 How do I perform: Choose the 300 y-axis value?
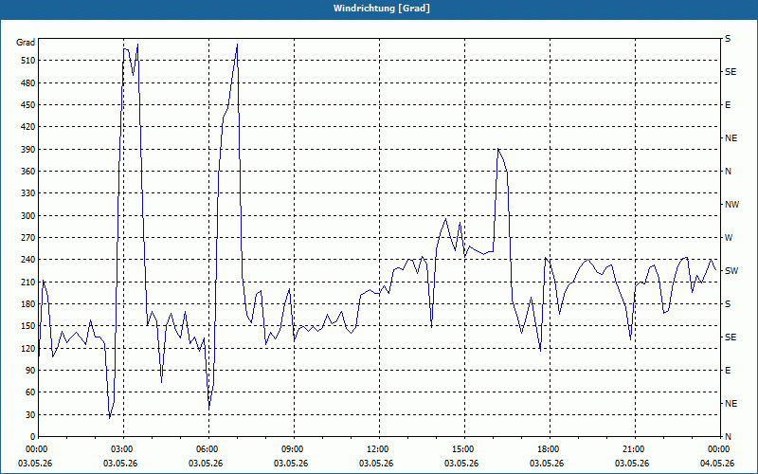[27, 216]
